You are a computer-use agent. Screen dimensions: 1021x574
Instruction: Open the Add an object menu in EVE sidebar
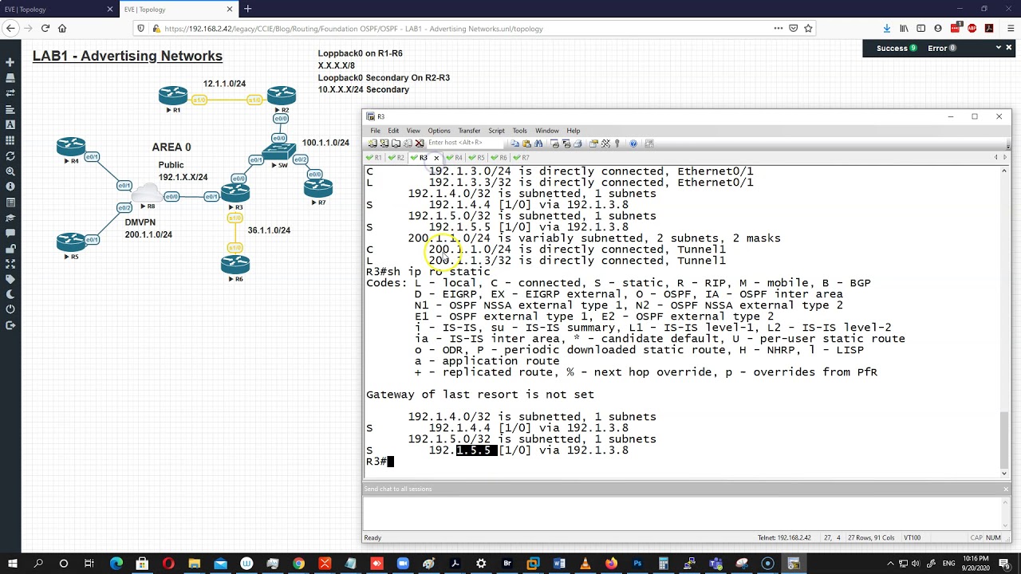point(10,62)
